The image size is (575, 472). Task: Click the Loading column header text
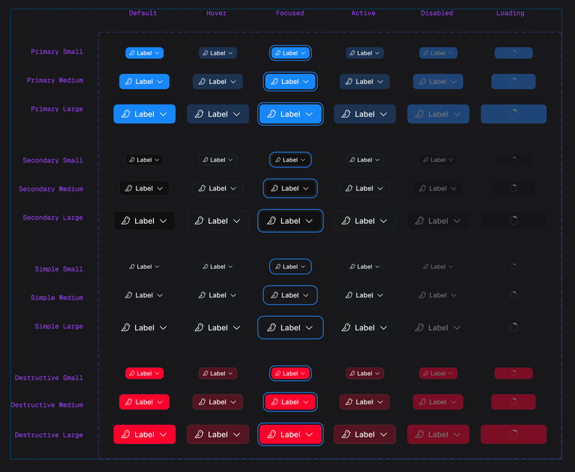[510, 13]
